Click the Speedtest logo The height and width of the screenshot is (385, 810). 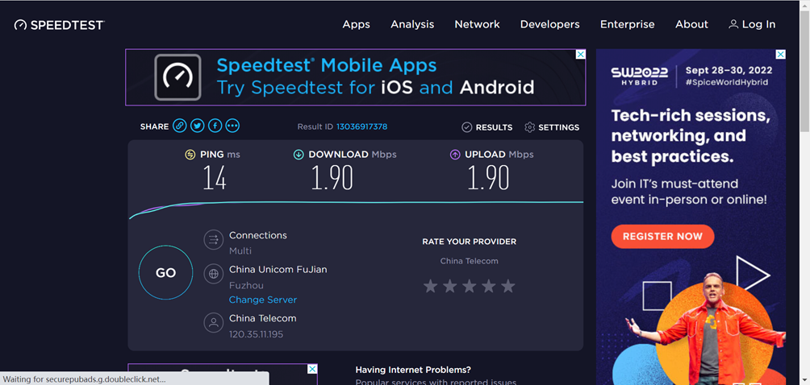click(60, 25)
